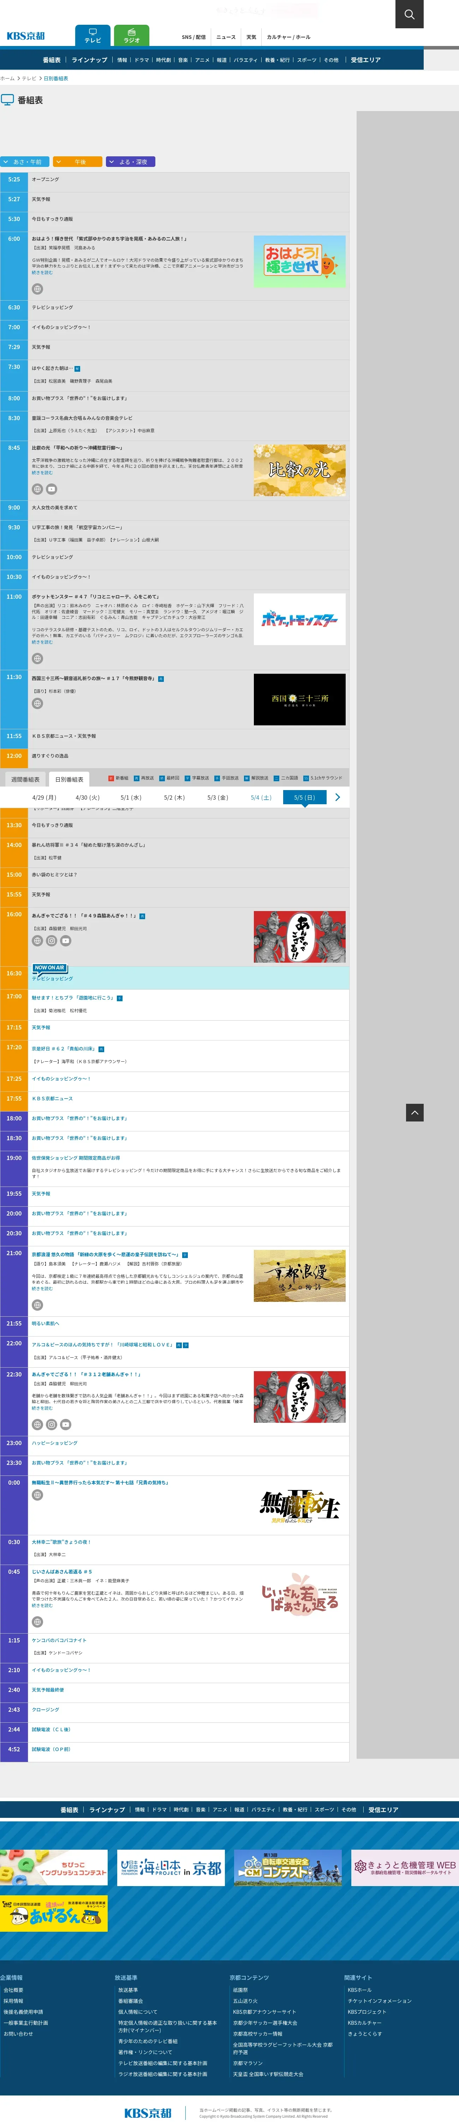
Task: Open 比叡の光 program thumbnail
Action: point(299,470)
